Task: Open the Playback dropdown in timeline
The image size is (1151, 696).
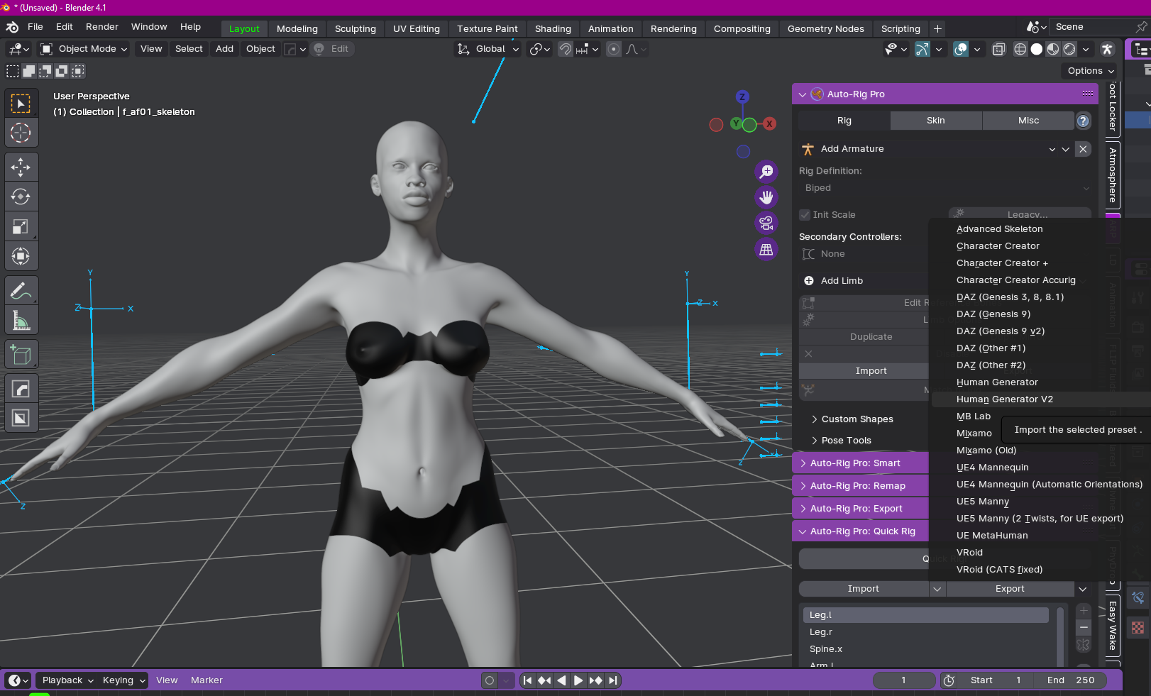Action: point(67,680)
